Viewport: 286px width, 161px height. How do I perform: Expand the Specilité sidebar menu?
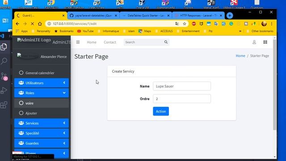coord(42,133)
